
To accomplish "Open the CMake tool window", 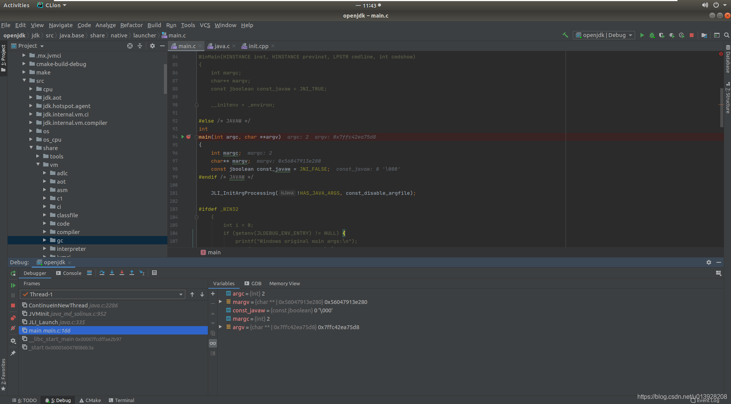I will 90,400.
